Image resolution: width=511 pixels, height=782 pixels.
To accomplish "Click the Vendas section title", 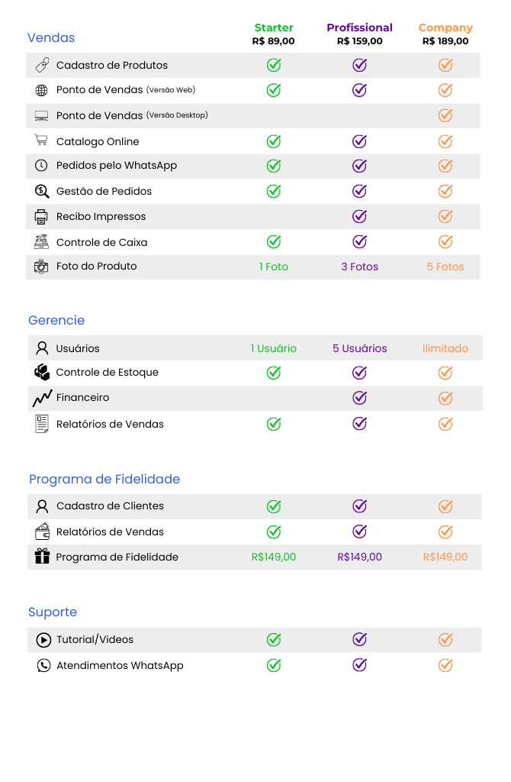I will point(51,37).
